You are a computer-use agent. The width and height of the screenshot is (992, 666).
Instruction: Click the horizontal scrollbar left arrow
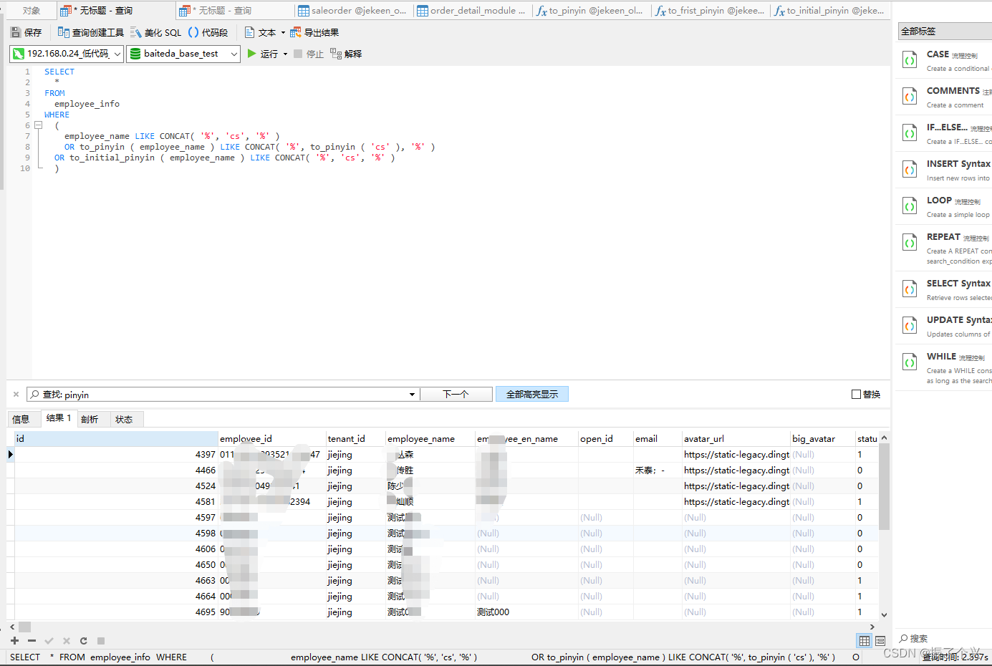(x=12, y=627)
